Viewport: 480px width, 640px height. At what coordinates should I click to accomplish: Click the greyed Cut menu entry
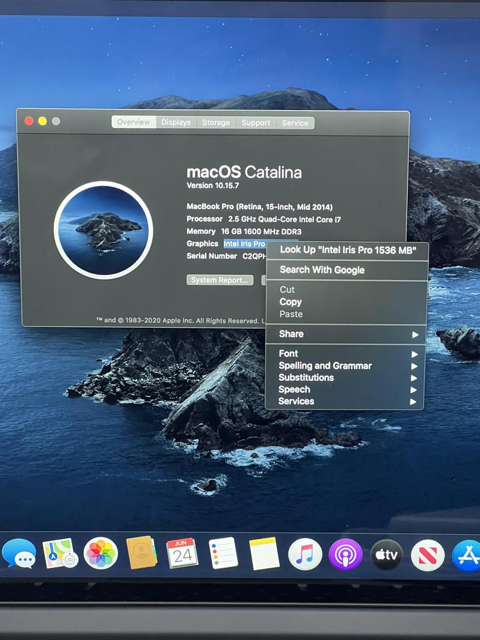pyautogui.click(x=346, y=289)
